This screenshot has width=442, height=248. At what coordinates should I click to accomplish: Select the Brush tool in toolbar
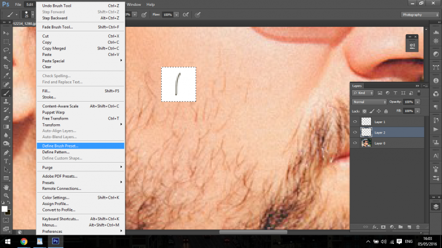tap(6, 93)
